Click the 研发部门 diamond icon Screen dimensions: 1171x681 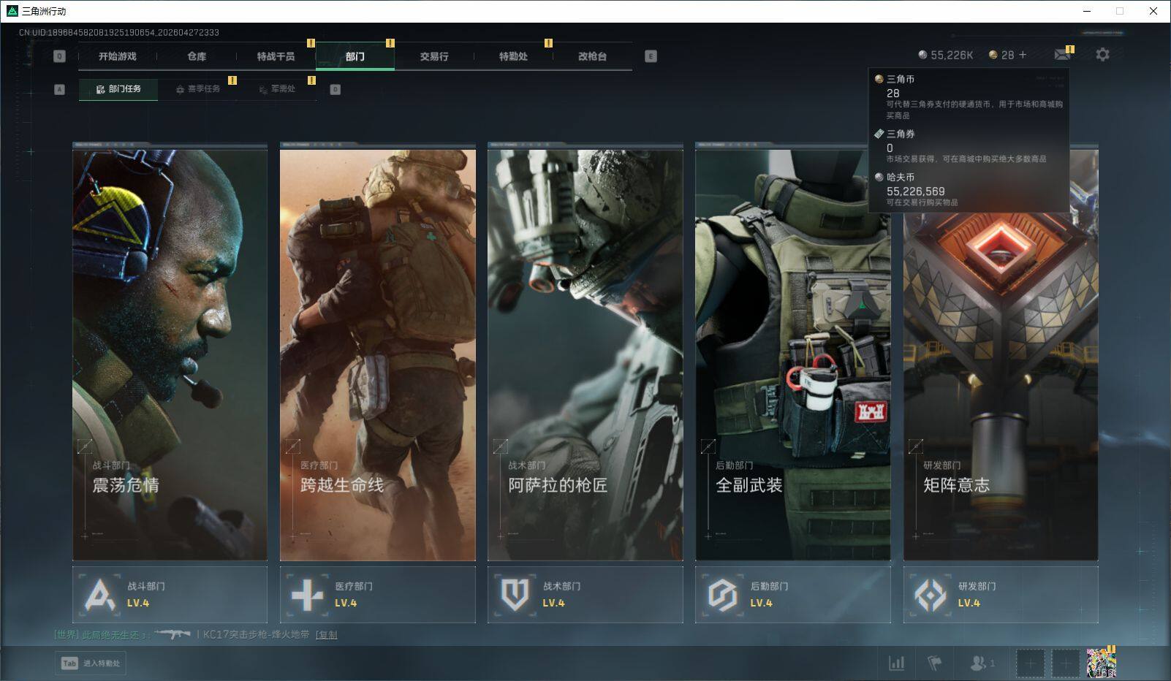point(930,595)
